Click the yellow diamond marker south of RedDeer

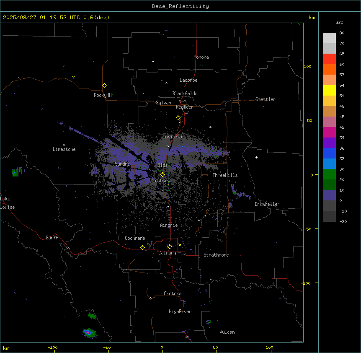pyautogui.click(x=178, y=118)
